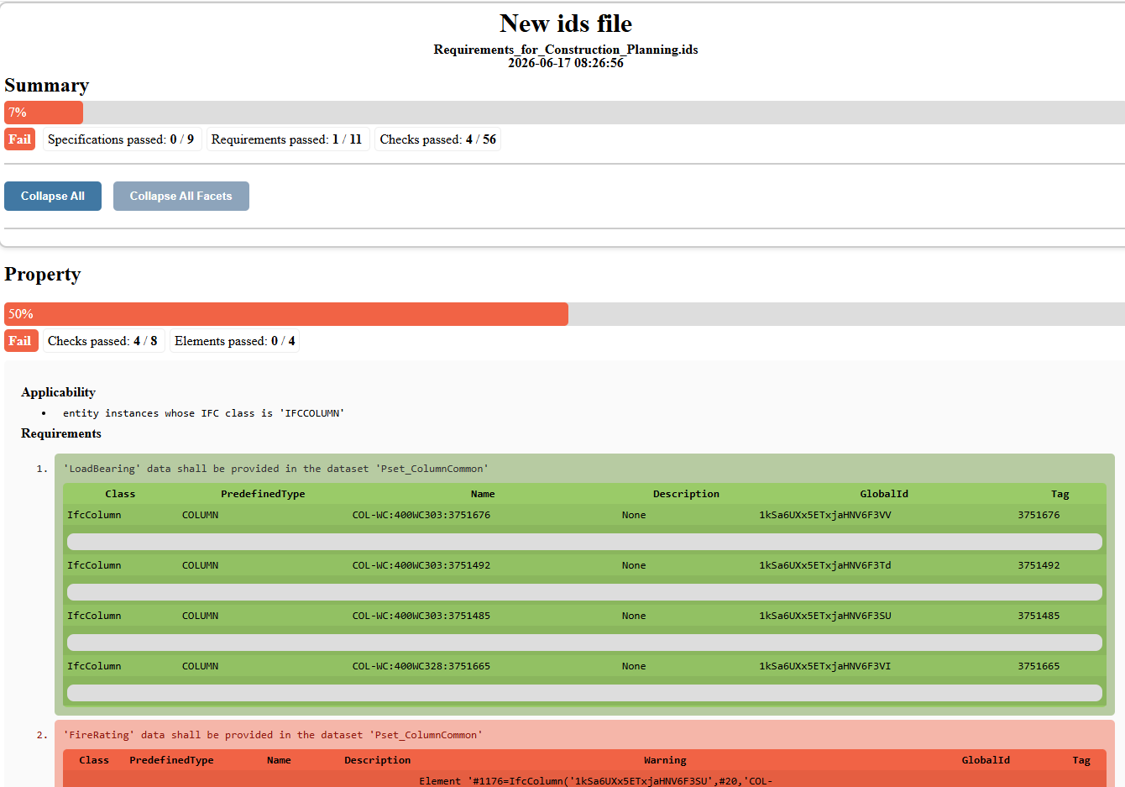Click Tag value 3751485
The width and height of the screenshot is (1125, 787).
[x=1039, y=616]
